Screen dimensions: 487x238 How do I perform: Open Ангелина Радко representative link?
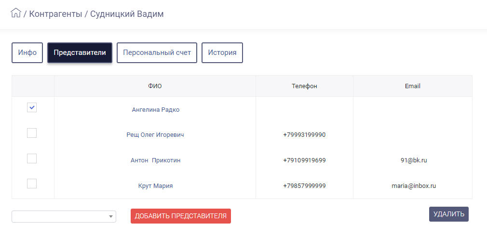click(x=156, y=109)
